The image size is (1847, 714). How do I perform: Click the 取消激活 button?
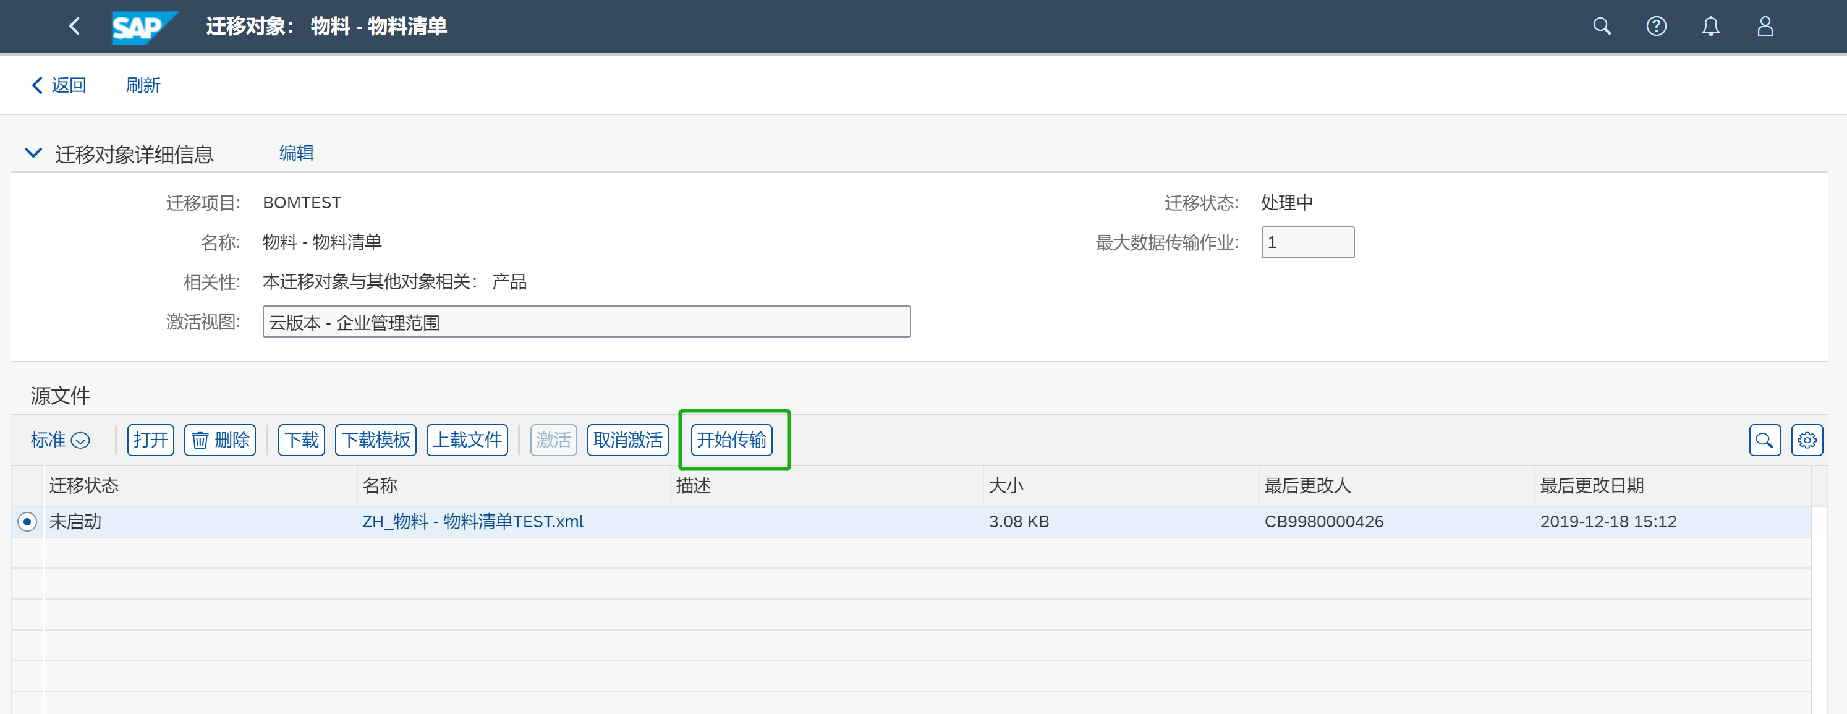628,440
